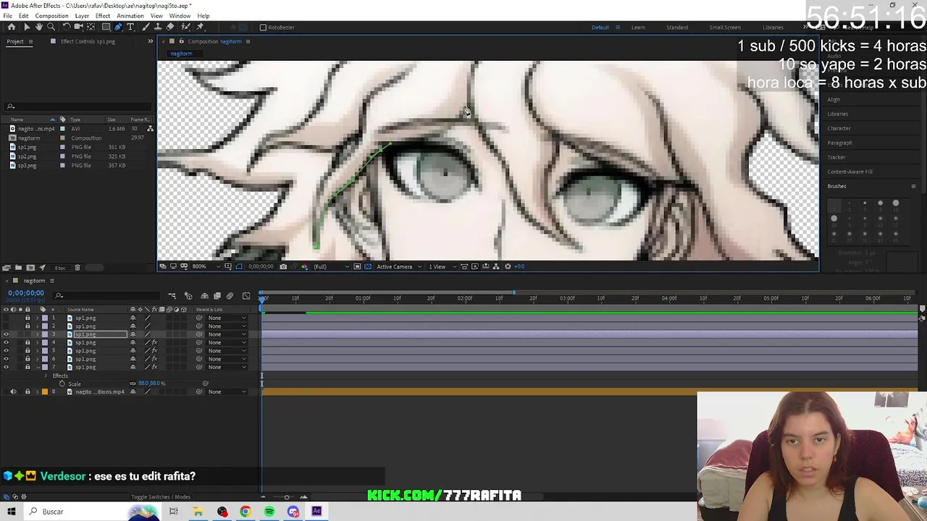Screen dimensions: 927x521
Task: Open the Active Camera dropdown
Action: point(398,266)
